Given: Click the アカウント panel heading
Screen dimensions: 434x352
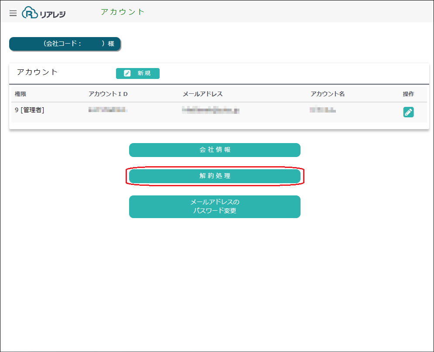Looking at the screenshot, I should click(37, 72).
